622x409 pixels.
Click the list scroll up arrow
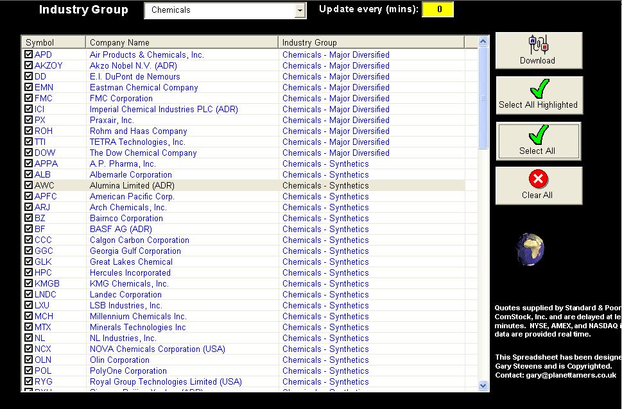(483, 42)
